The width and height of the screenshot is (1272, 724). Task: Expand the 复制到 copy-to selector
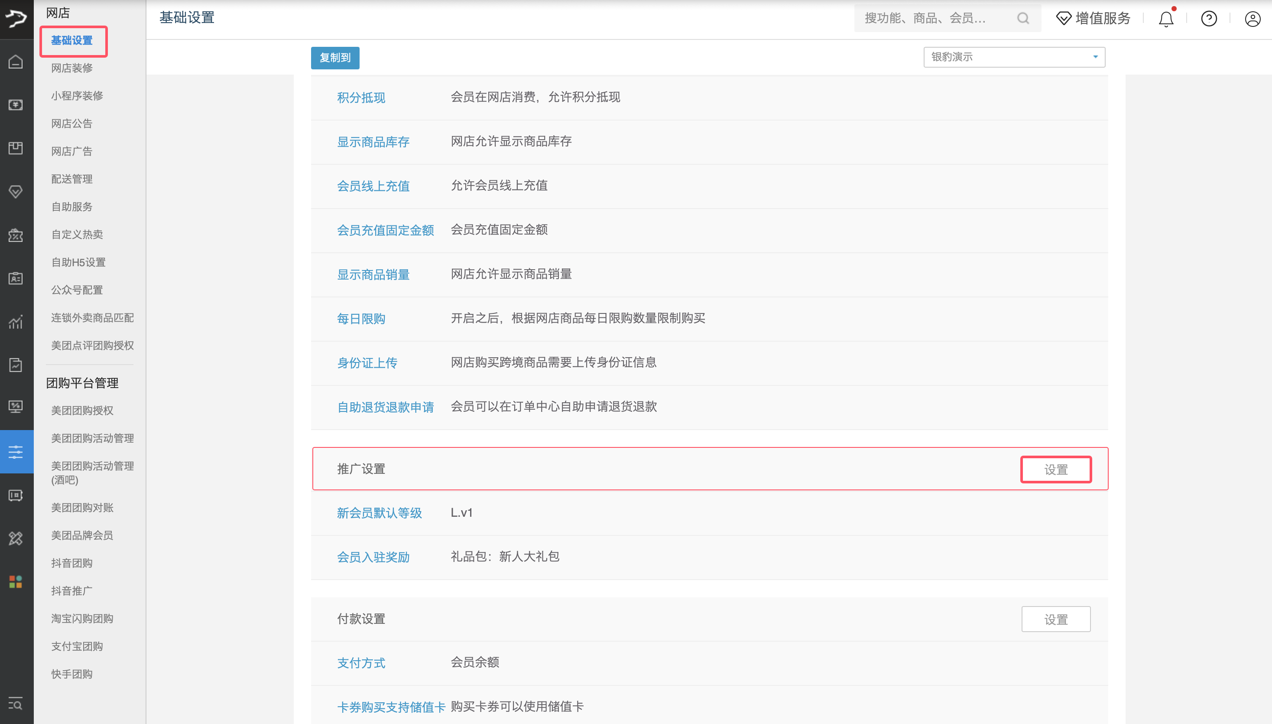coord(335,58)
